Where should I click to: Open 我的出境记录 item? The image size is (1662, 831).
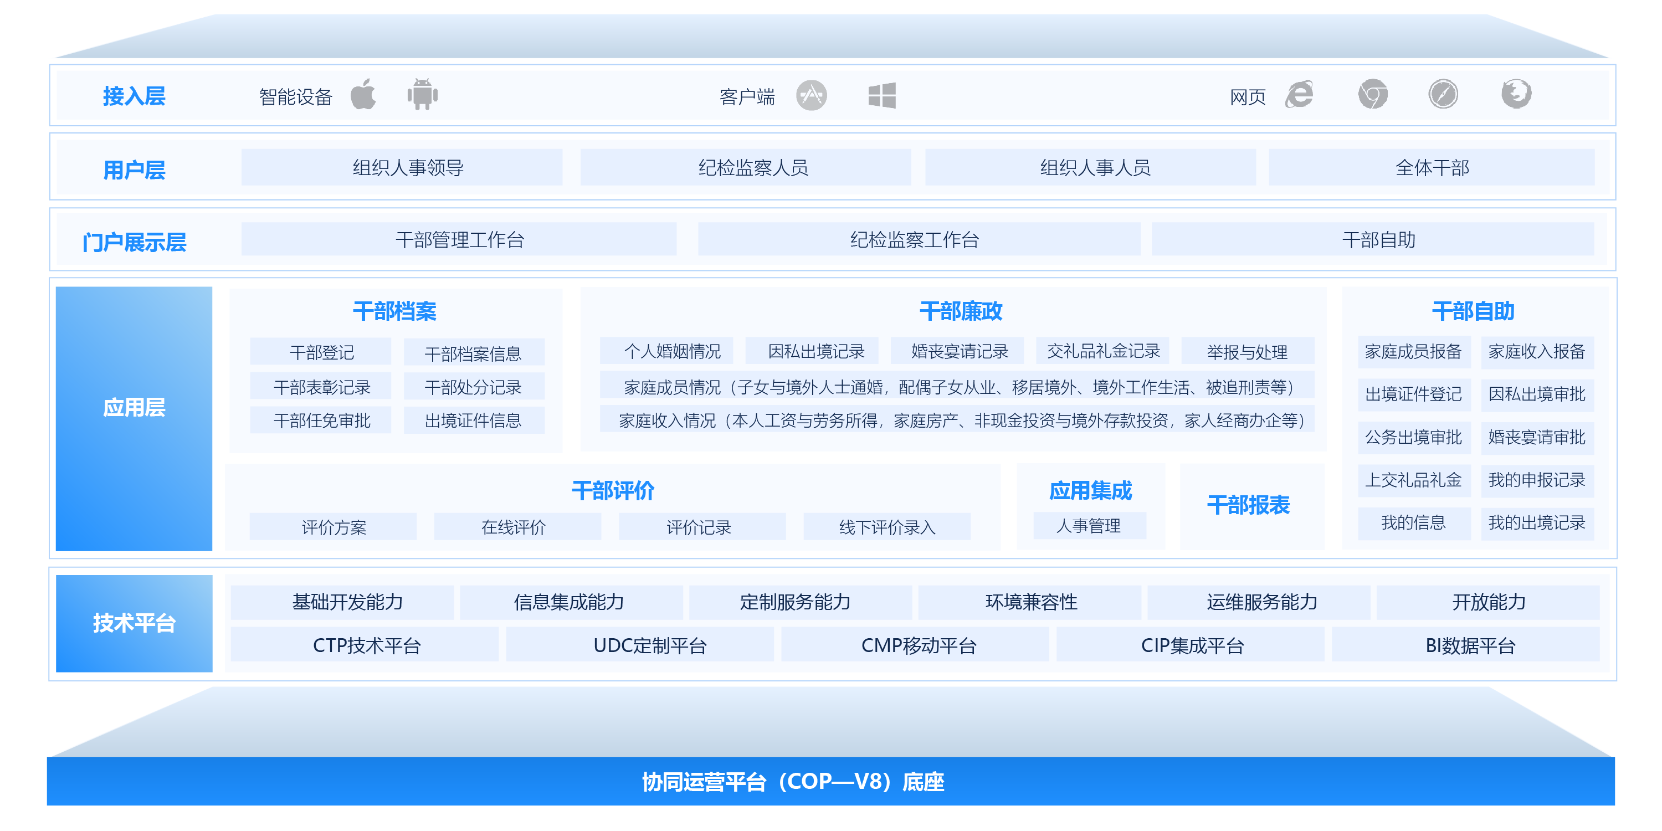pyautogui.click(x=1537, y=523)
